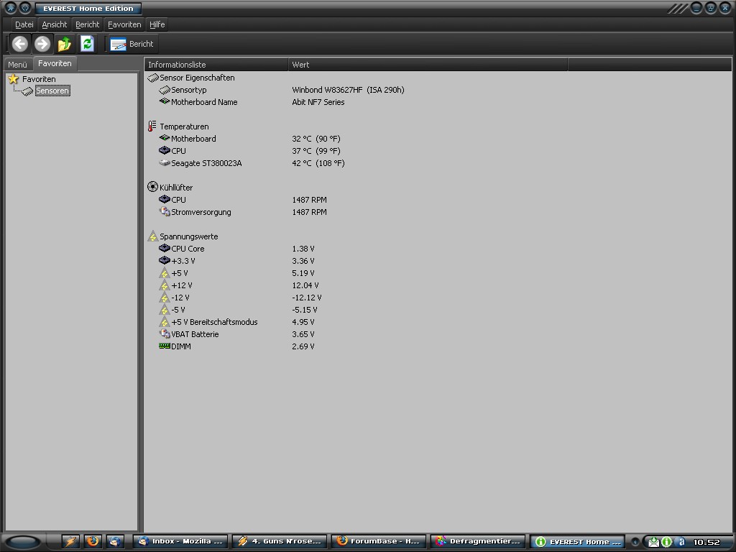Click the mail tray icon in system tray
The image size is (736, 552).
point(653,542)
